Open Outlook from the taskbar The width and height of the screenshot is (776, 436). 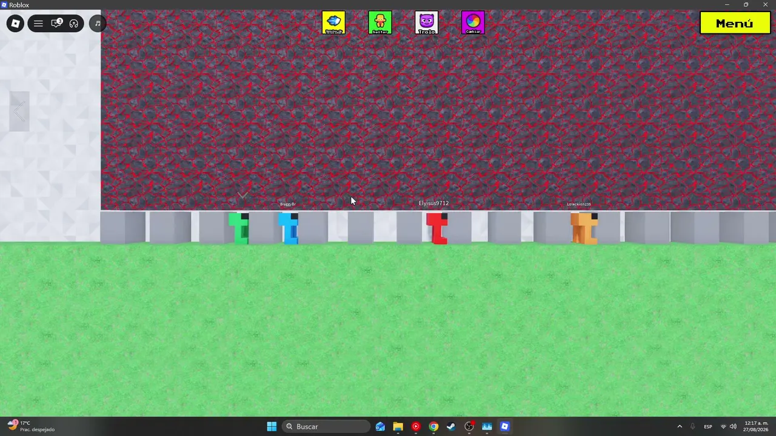click(380, 426)
